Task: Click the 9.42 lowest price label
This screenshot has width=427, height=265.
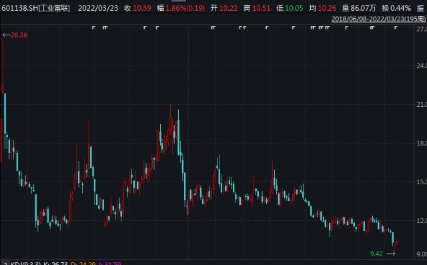Action: tap(376, 254)
